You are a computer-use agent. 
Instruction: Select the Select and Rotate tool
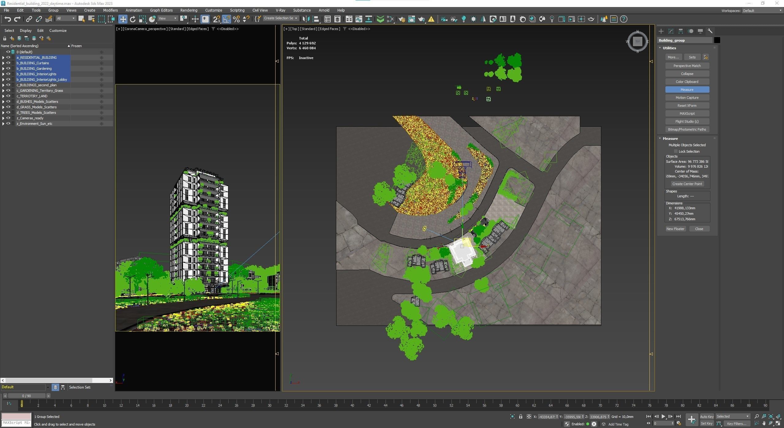coord(133,19)
